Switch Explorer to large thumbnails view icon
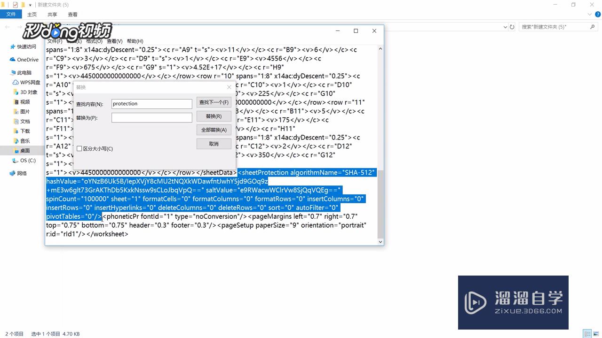Image resolution: width=602 pixels, height=338 pixels. point(596,334)
